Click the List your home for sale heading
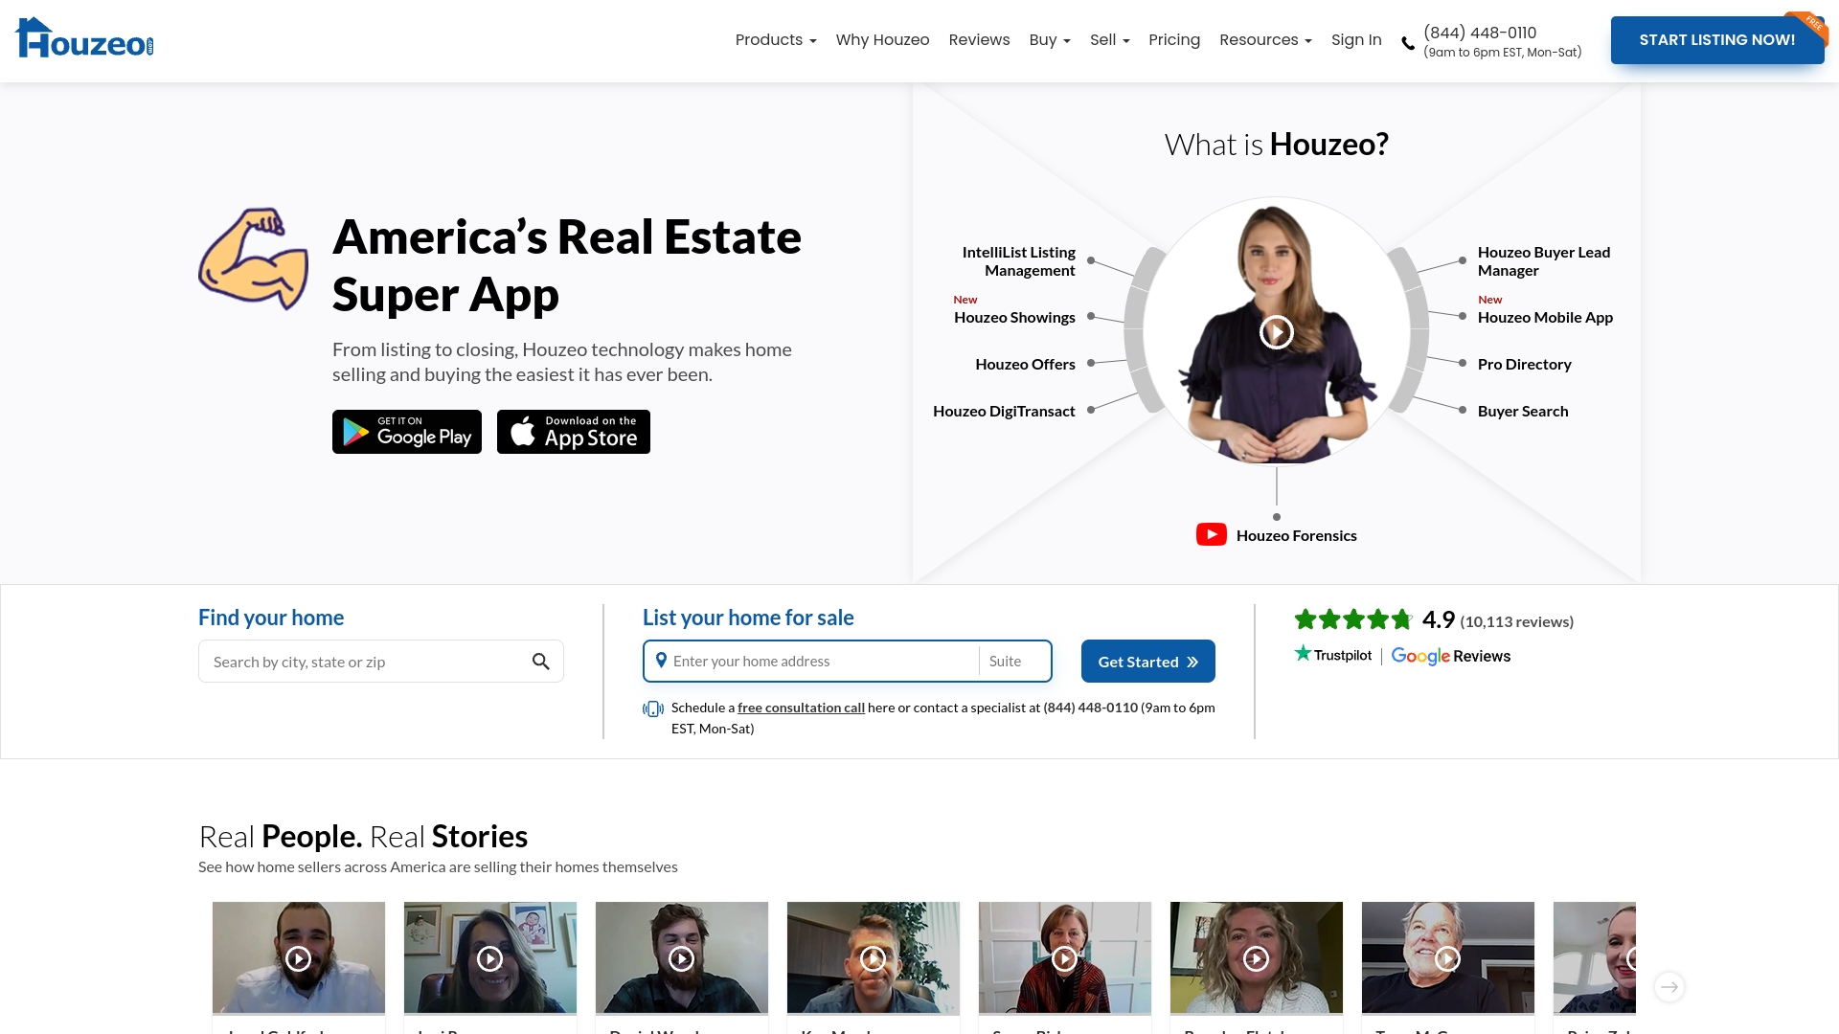 pos(748,618)
